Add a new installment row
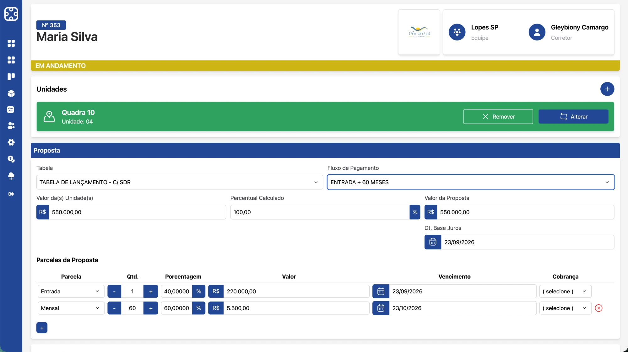Screen dimensions: 628x352 tap(42, 328)
